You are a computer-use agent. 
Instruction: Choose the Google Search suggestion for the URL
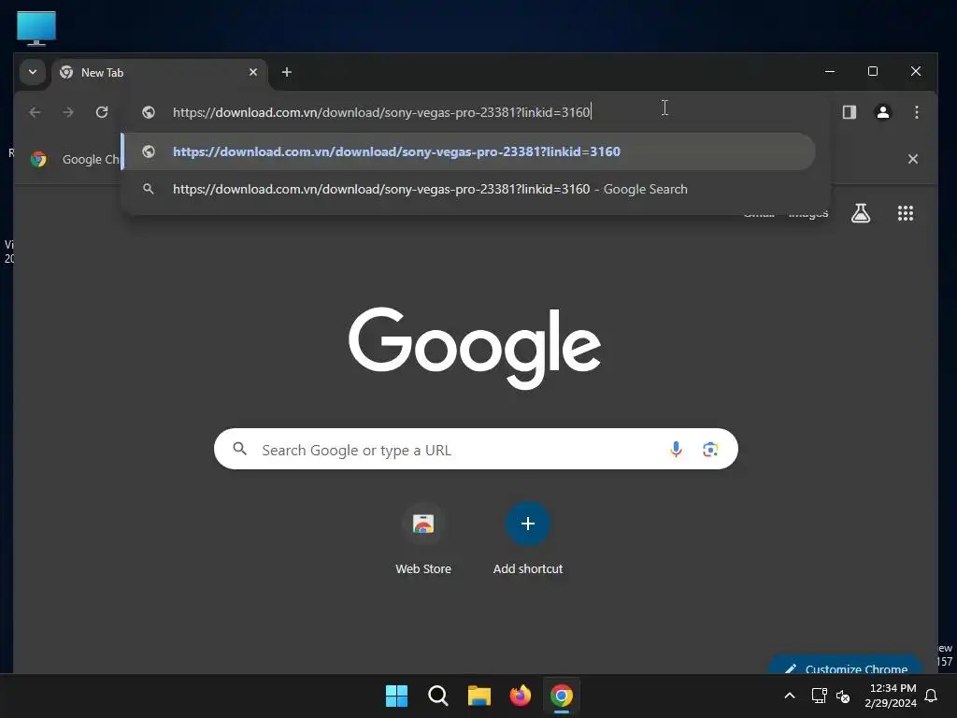point(468,189)
